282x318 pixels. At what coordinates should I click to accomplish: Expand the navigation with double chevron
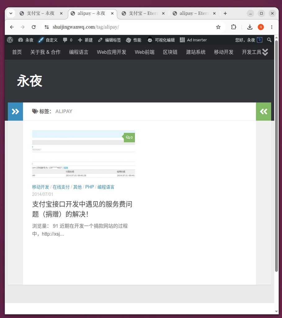[x=265, y=52]
